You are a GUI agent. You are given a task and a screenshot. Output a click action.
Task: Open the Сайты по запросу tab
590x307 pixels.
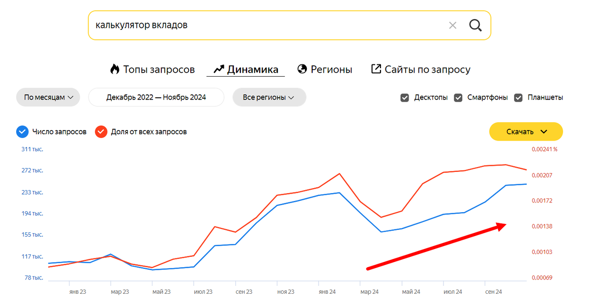420,69
